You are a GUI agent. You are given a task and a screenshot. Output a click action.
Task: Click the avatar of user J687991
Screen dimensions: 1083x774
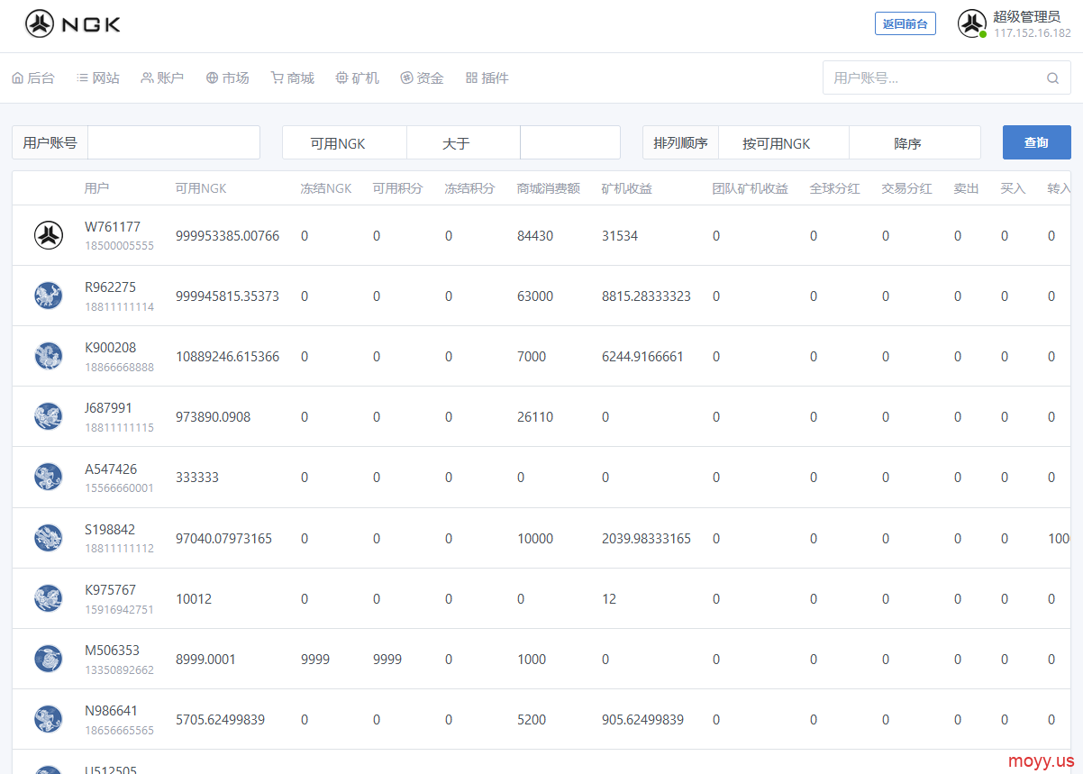click(x=49, y=416)
